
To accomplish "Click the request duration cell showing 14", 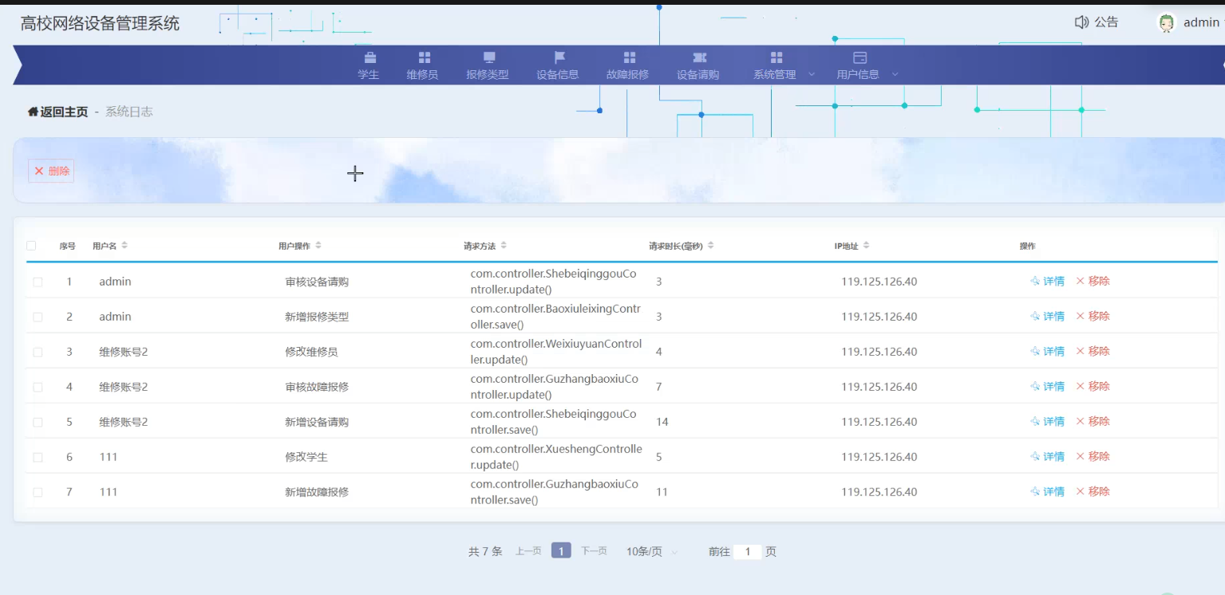I will coord(662,422).
